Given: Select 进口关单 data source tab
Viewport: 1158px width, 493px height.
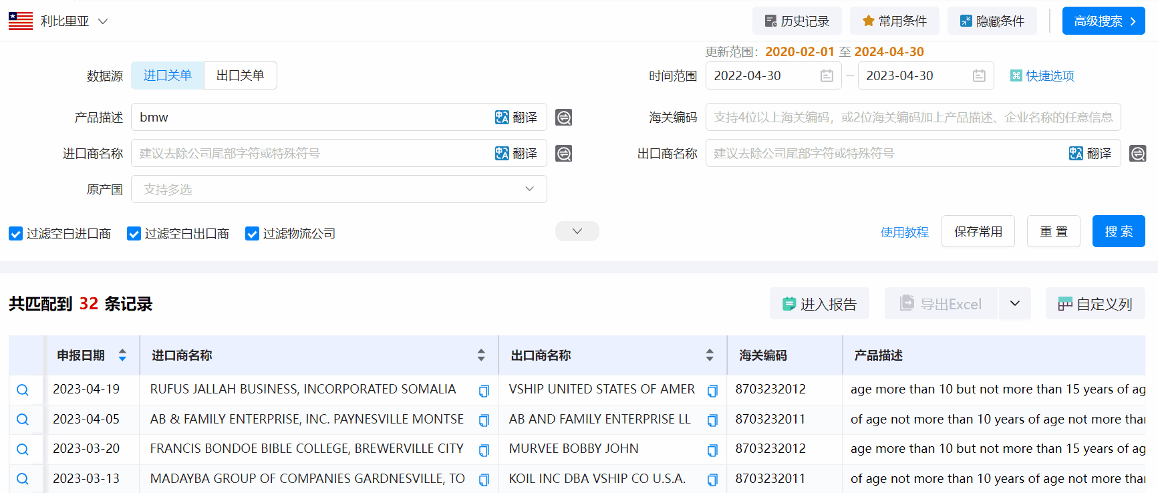Looking at the screenshot, I should pos(168,75).
